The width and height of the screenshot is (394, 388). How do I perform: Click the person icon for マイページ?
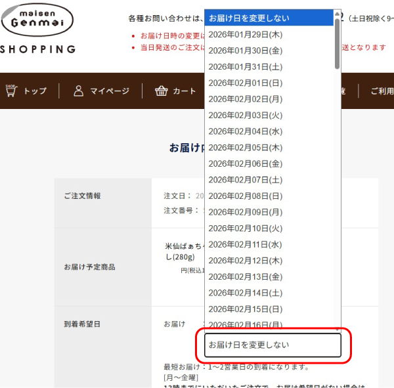click(78, 91)
